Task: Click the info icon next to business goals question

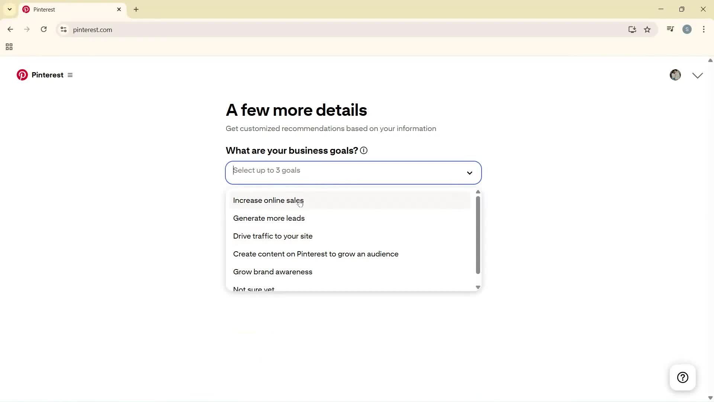Action: click(x=363, y=150)
